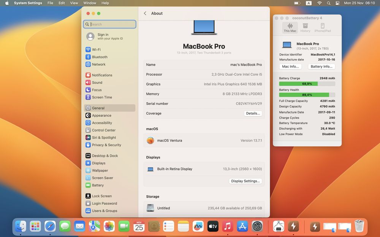Open Siri & Spotlight settings

coord(109,138)
